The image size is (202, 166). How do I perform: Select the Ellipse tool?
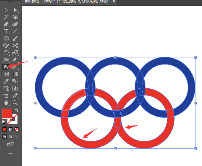6,38
